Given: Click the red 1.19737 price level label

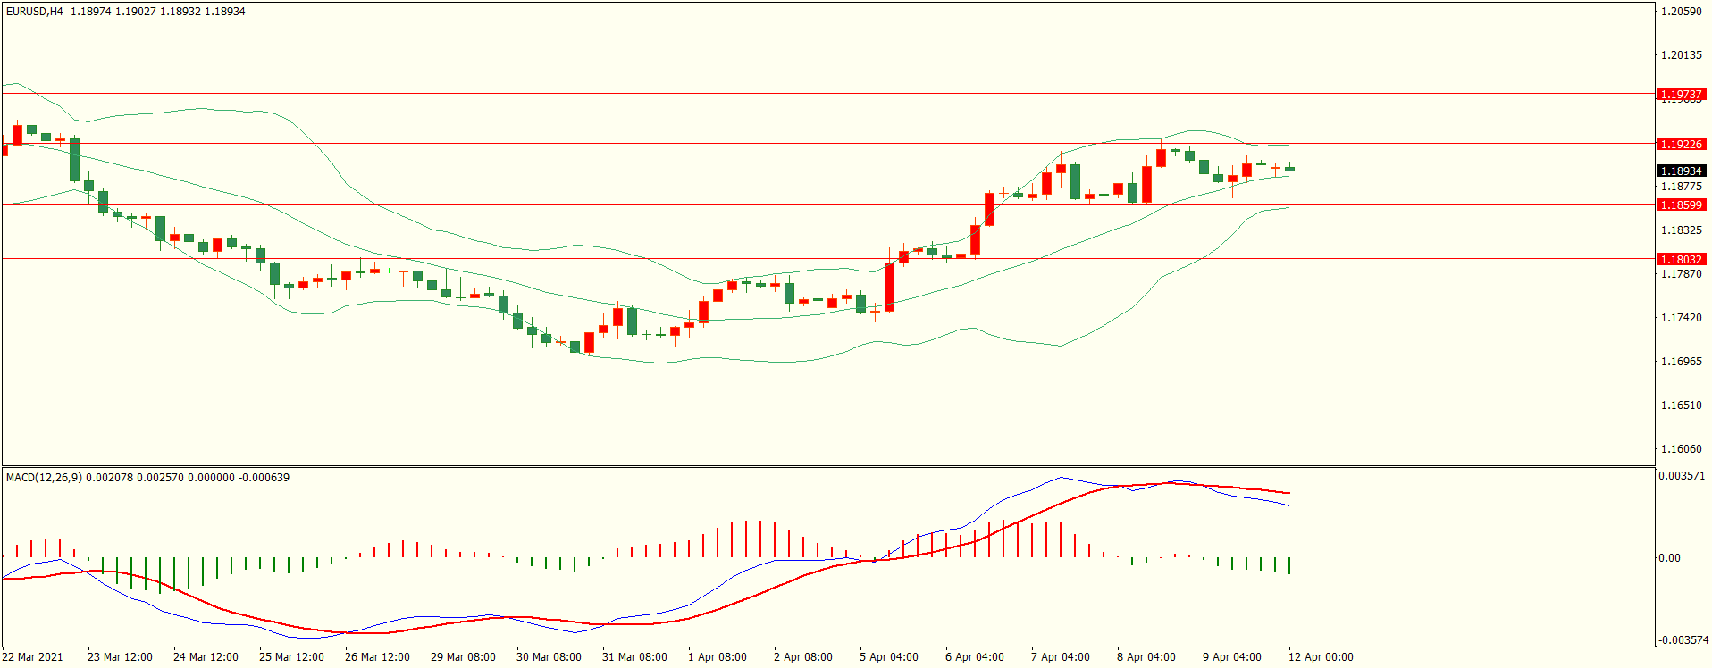Looking at the screenshot, I should [x=1681, y=94].
